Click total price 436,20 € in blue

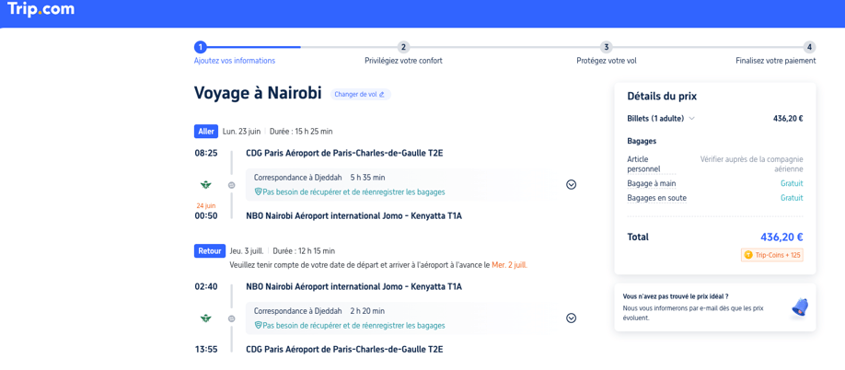781,237
